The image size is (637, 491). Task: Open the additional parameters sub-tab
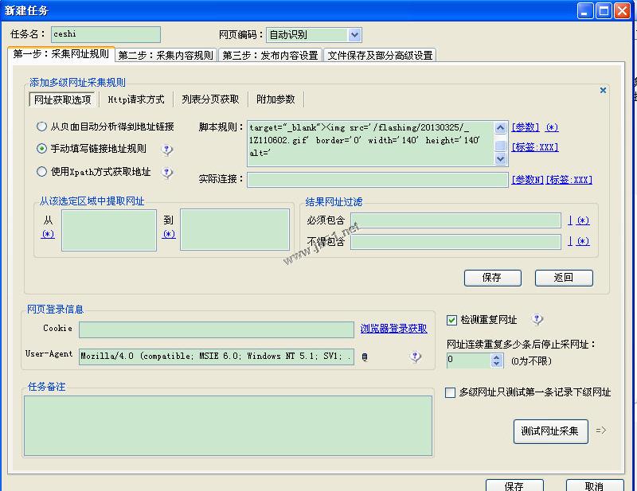coord(276,99)
